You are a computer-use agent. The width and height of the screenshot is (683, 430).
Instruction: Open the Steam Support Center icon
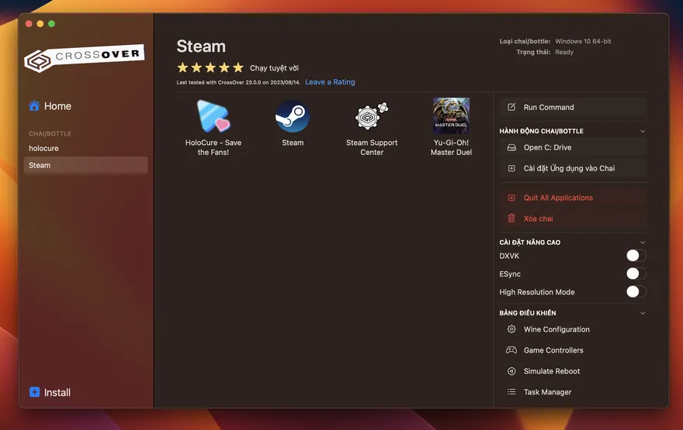tap(372, 117)
